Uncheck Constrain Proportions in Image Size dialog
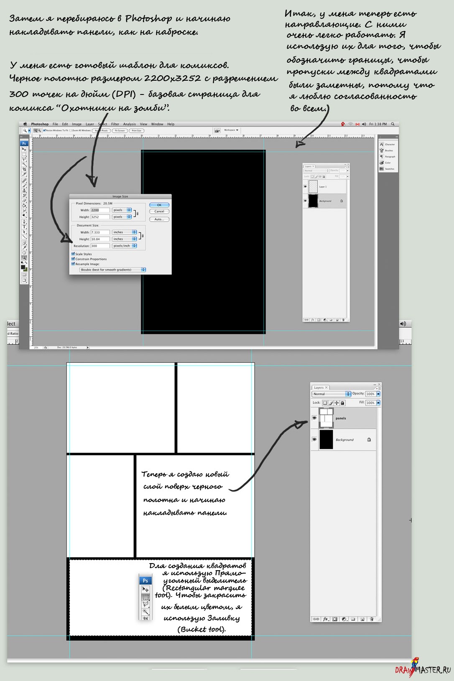Screen dimensions: 454x681 pyautogui.click(x=73, y=259)
